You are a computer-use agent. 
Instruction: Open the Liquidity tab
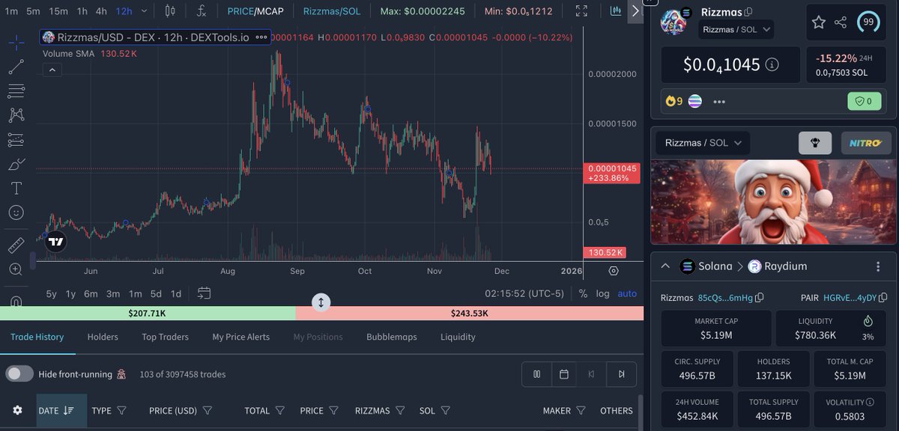458,337
